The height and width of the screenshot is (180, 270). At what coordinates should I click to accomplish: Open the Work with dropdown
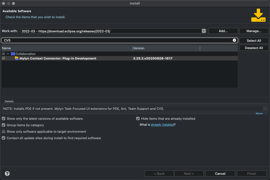[x=204, y=31]
